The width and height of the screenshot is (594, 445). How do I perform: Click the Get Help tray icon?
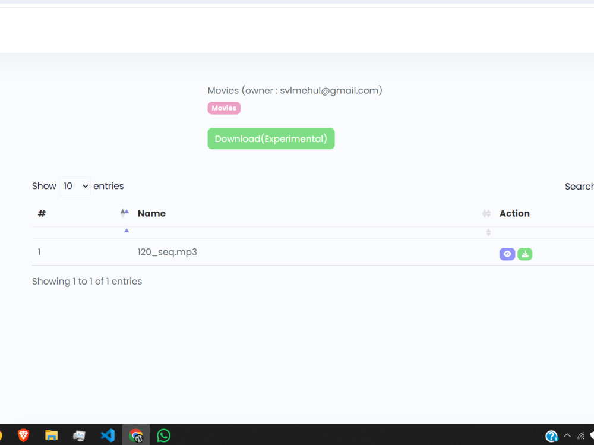pos(552,436)
